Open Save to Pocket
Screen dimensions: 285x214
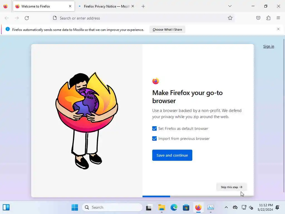pyautogui.click(x=258, y=18)
